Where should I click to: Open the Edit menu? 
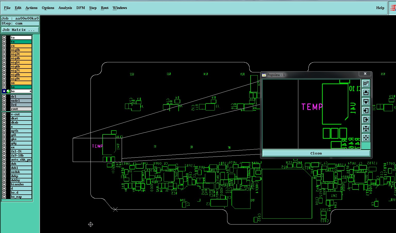tap(18, 8)
